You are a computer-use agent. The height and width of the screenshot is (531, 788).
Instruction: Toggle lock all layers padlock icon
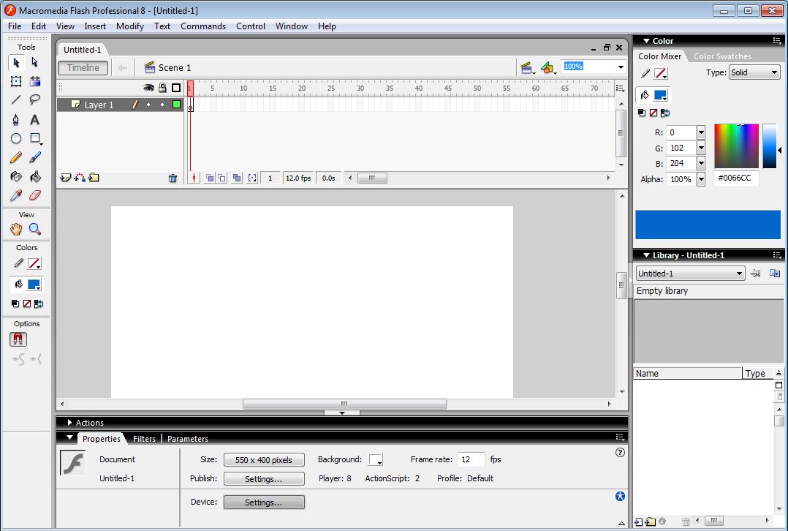coord(162,88)
